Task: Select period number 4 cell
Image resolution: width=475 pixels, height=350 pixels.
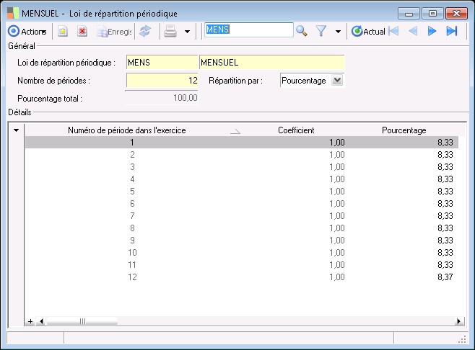Action: click(x=132, y=179)
